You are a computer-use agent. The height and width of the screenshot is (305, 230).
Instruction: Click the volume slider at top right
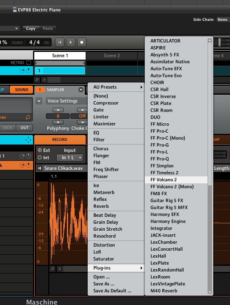(219, 42)
